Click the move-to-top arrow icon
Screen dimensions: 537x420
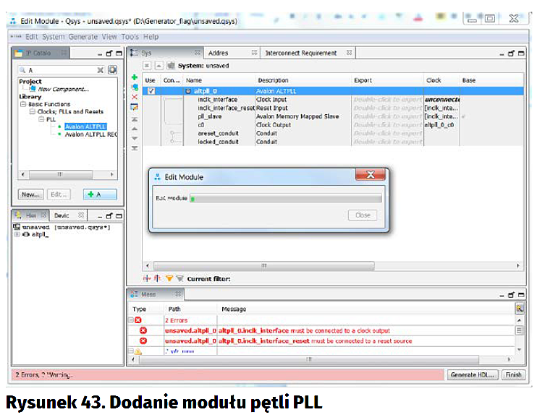point(134,118)
